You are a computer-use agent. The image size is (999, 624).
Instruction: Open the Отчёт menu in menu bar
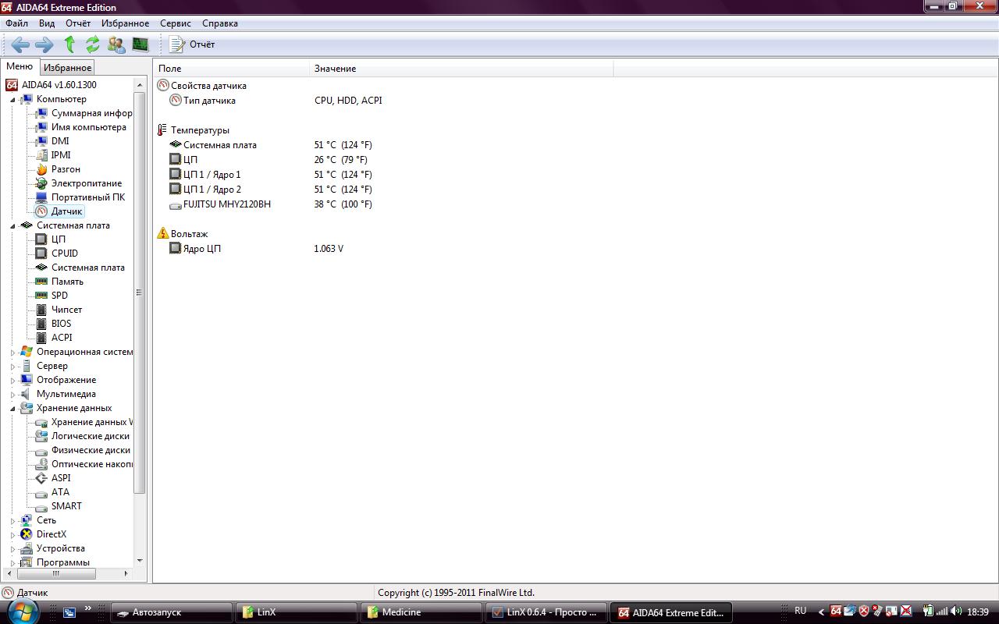(x=78, y=23)
